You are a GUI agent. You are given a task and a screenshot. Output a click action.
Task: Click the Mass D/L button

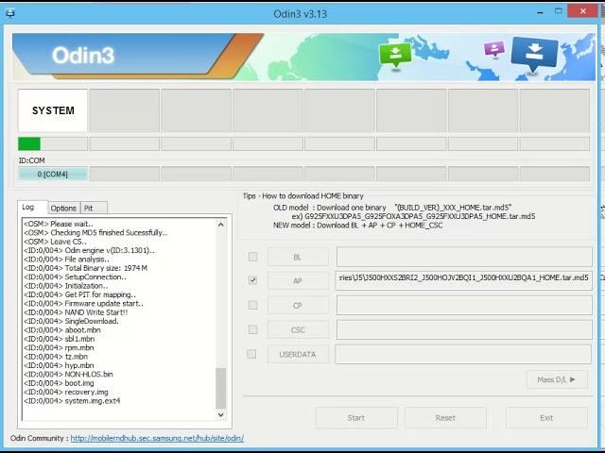click(557, 379)
